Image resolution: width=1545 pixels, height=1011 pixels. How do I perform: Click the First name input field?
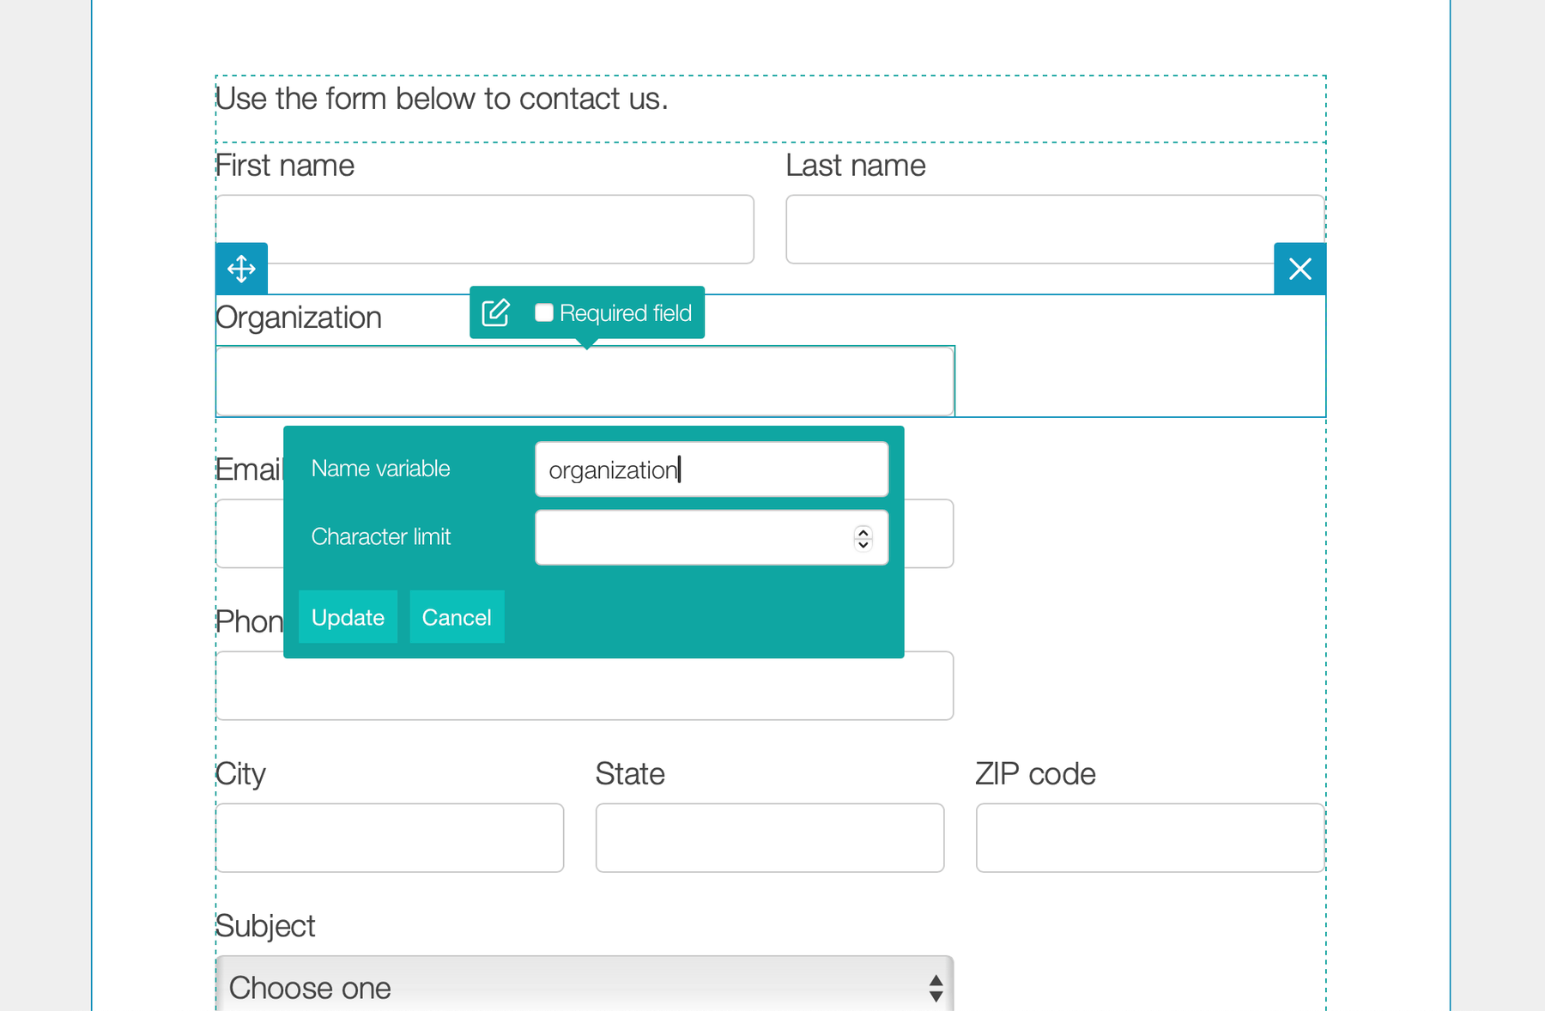click(x=484, y=228)
